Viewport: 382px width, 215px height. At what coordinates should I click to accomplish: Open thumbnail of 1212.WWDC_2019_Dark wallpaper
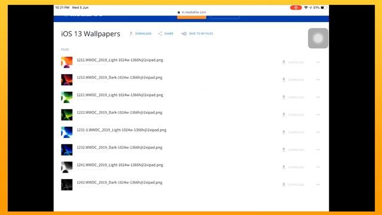[x=67, y=79]
